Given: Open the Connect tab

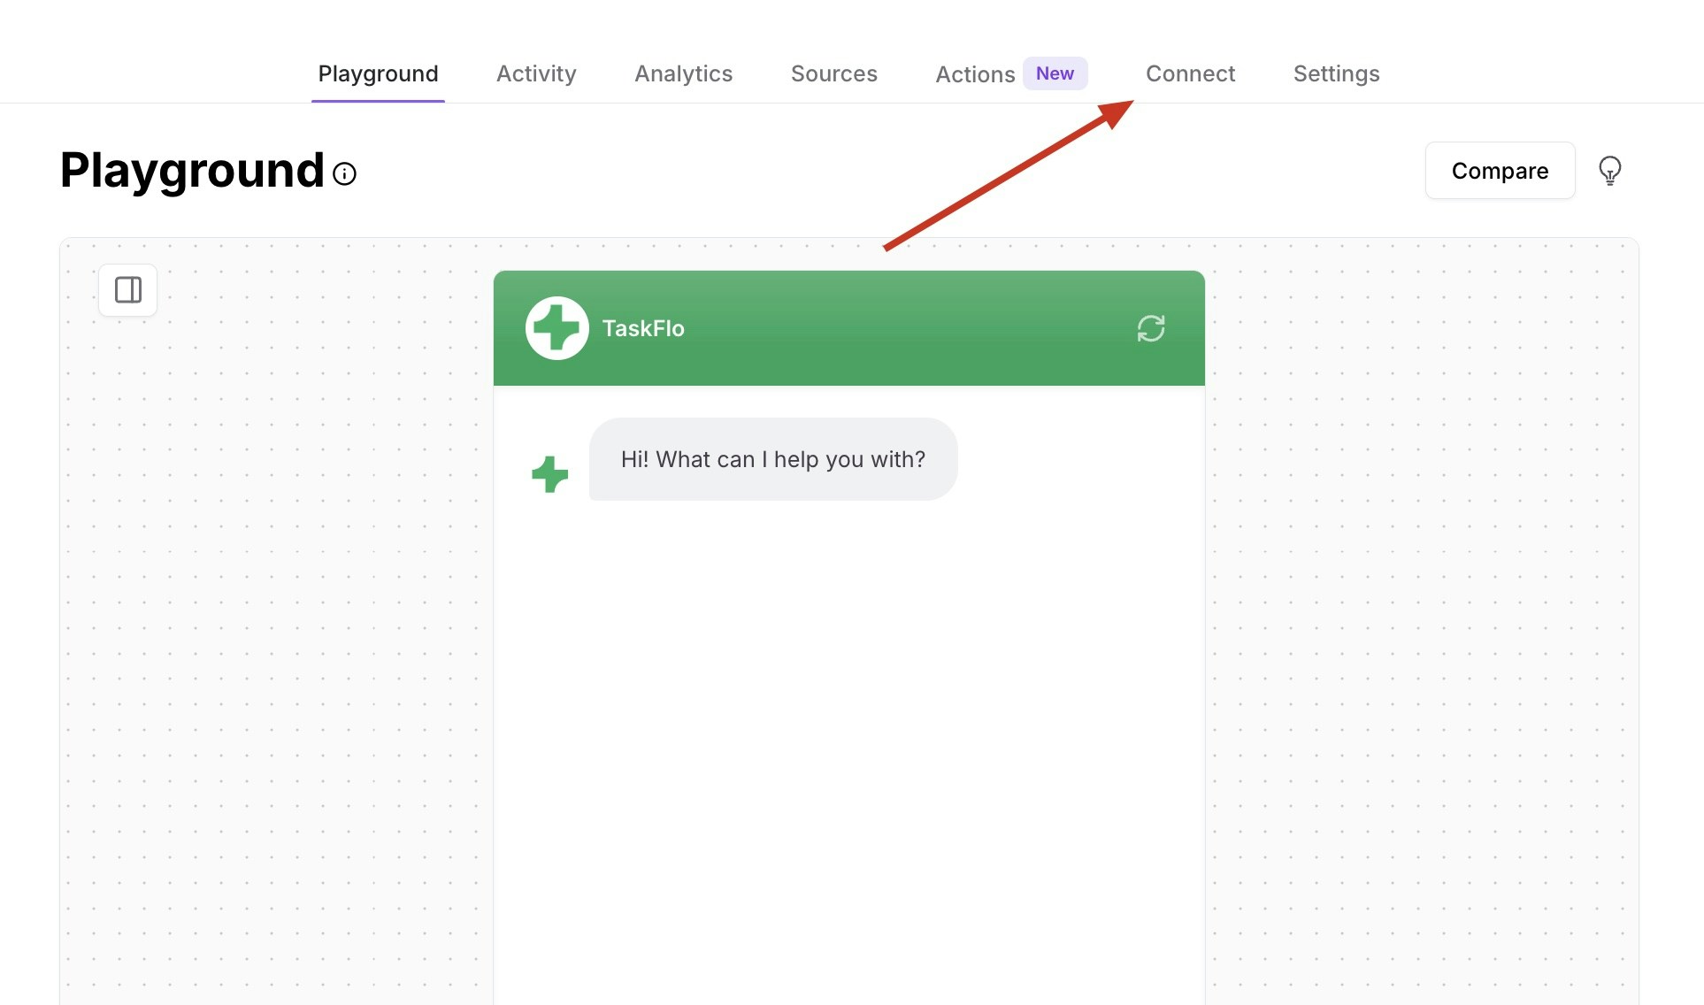Looking at the screenshot, I should (x=1190, y=73).
